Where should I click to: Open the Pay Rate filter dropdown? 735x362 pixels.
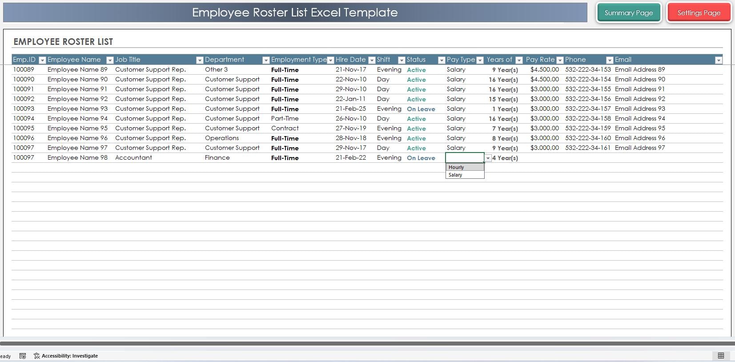[x=560, y=60]
